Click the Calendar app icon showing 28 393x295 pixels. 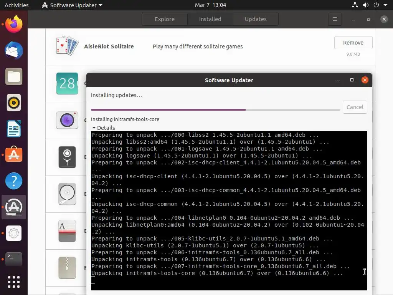(67, 83)
